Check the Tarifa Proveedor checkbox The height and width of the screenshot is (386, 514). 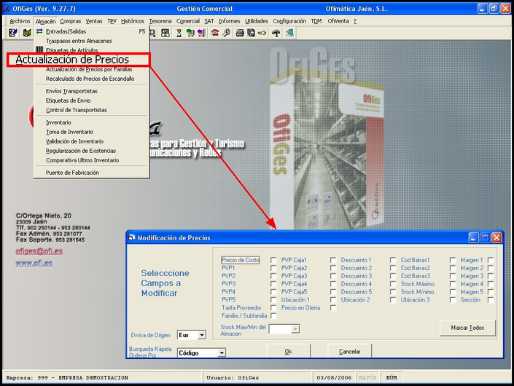[273, 308]
